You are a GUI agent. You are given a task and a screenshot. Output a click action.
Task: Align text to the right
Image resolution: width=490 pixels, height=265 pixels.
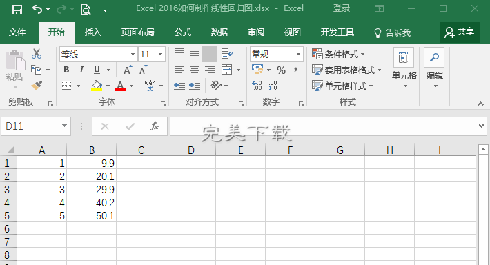pos(210,70)
